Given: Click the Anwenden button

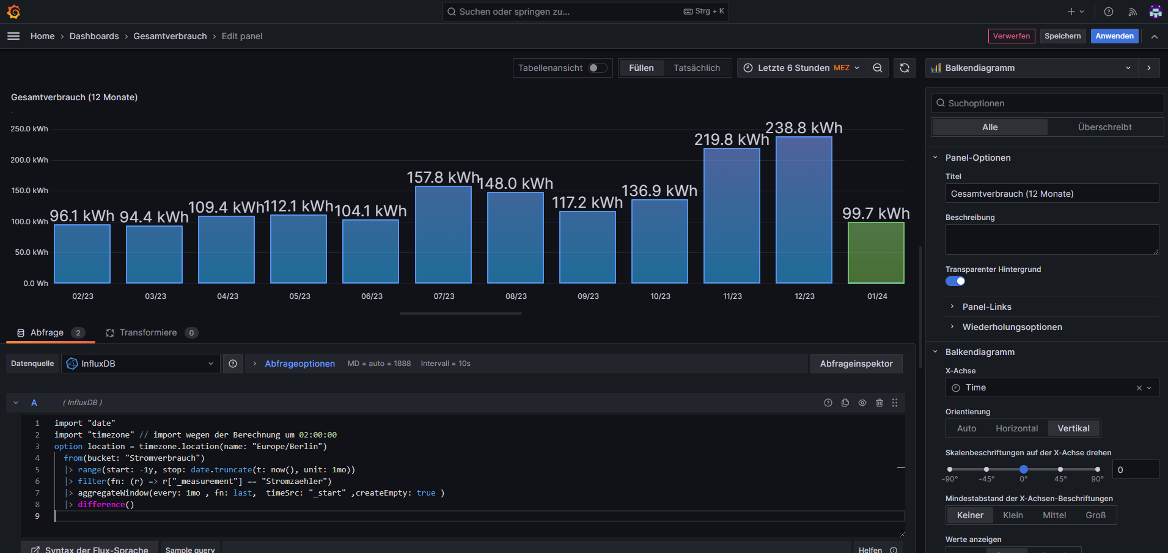Looking at the screenshot, I should (x=1114, y=36).
